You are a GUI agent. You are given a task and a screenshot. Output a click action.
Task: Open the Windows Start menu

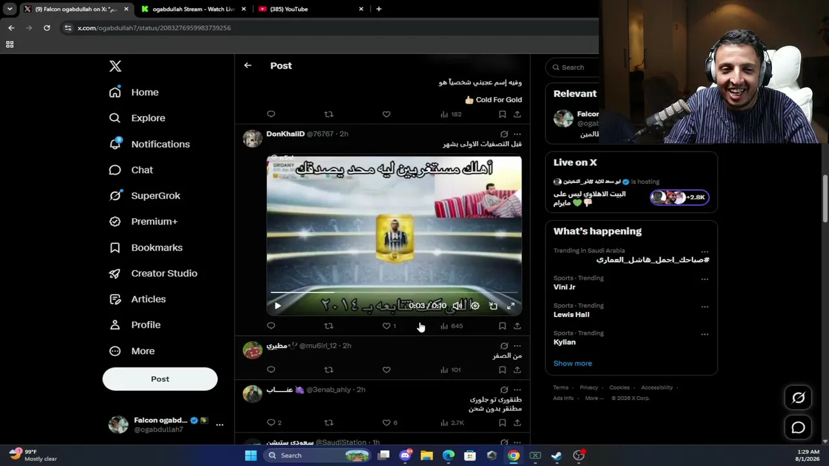[x=251, y=456]
